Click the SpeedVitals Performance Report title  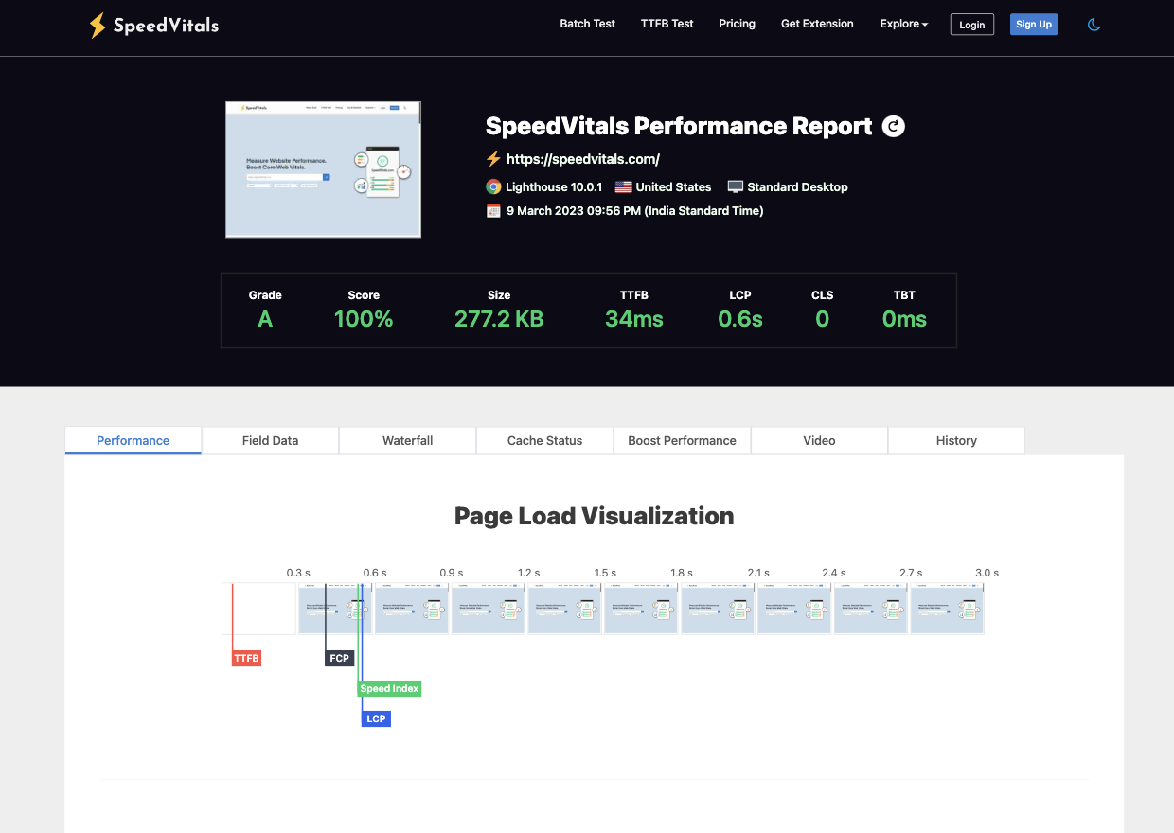click(679, 126)
